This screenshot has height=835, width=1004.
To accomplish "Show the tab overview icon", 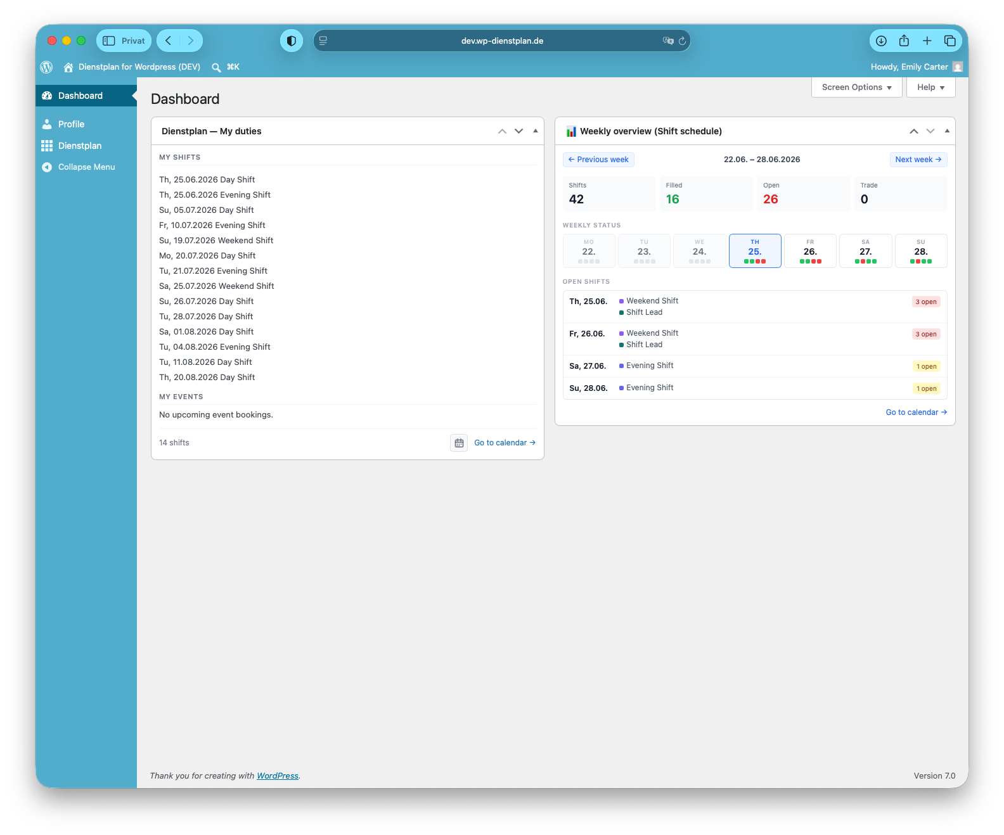I will point(949,41).
